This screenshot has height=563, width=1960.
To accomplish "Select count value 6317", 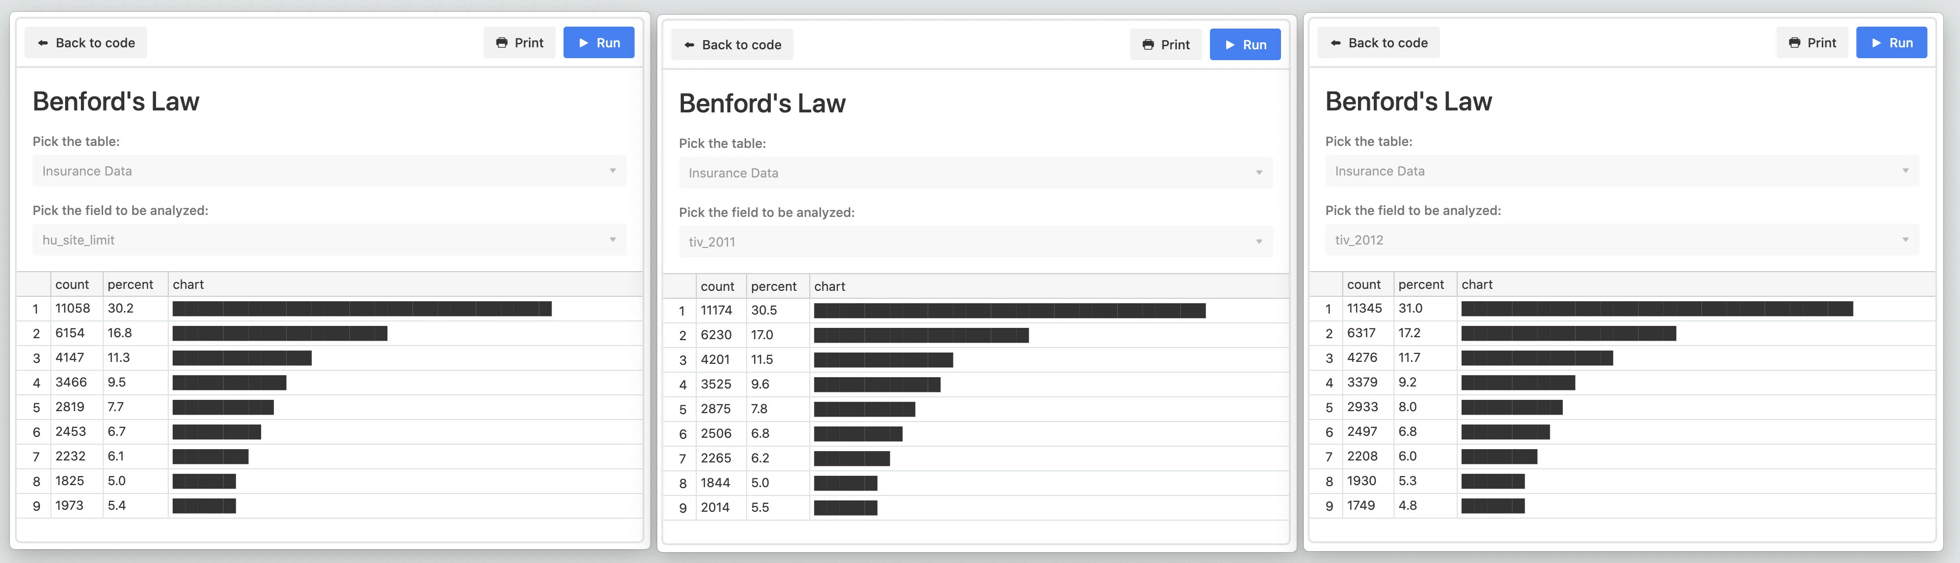I will 1361,333.
